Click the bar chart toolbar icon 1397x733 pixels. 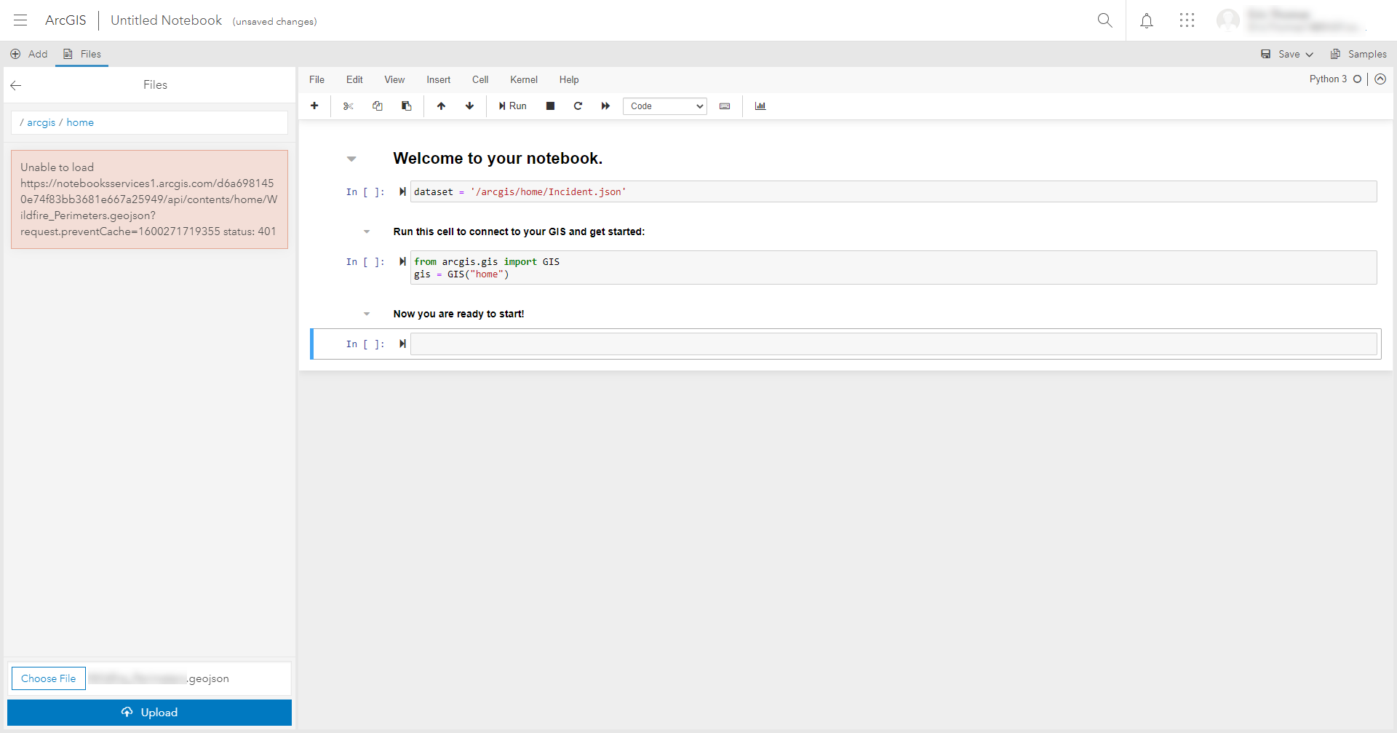(760, 106)
